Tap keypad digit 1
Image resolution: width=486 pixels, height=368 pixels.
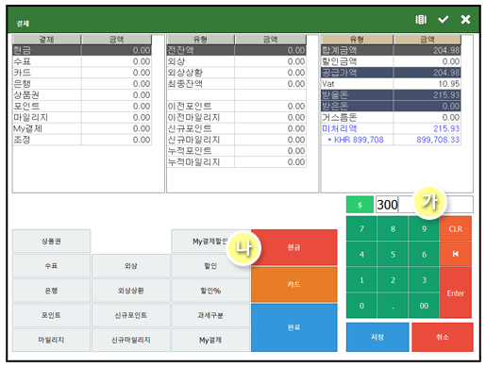[x=361, y=280]
